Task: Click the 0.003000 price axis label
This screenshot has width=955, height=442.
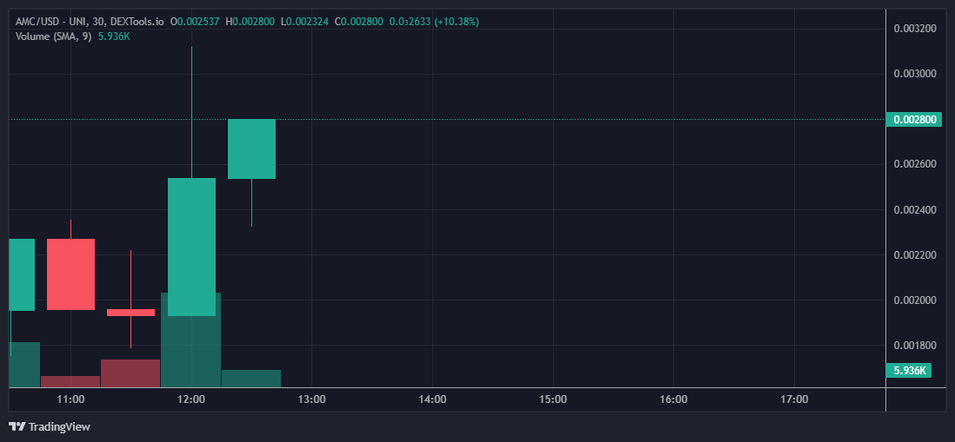Action: 914,74
